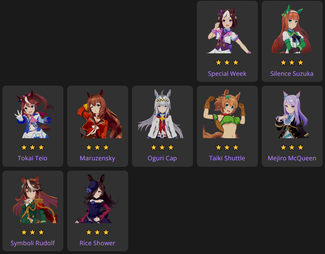
Task: Follow the Tokai Teio name link
Action: tap(32, 158)
